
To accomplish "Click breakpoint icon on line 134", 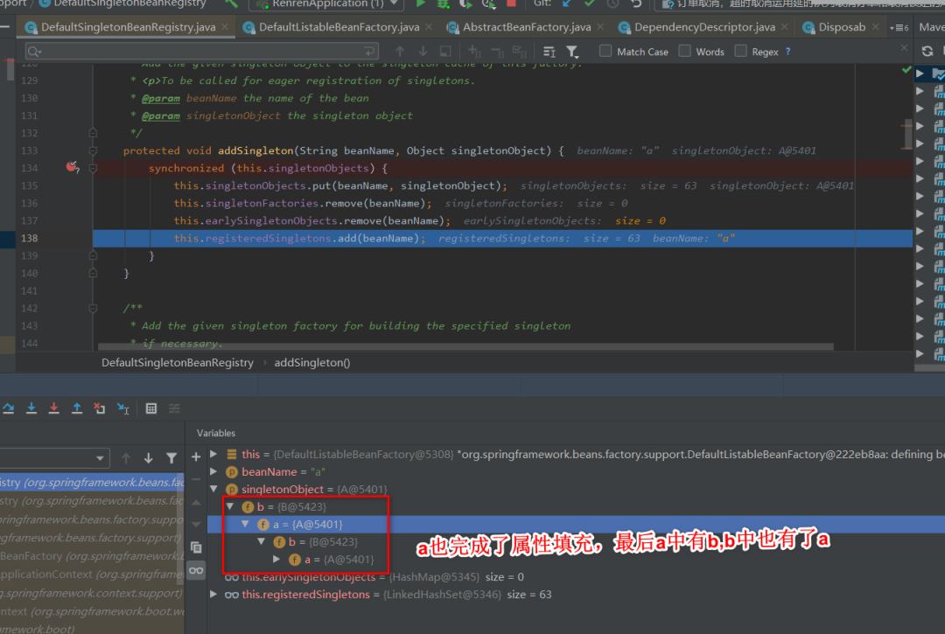I will (x=73, y=168).
